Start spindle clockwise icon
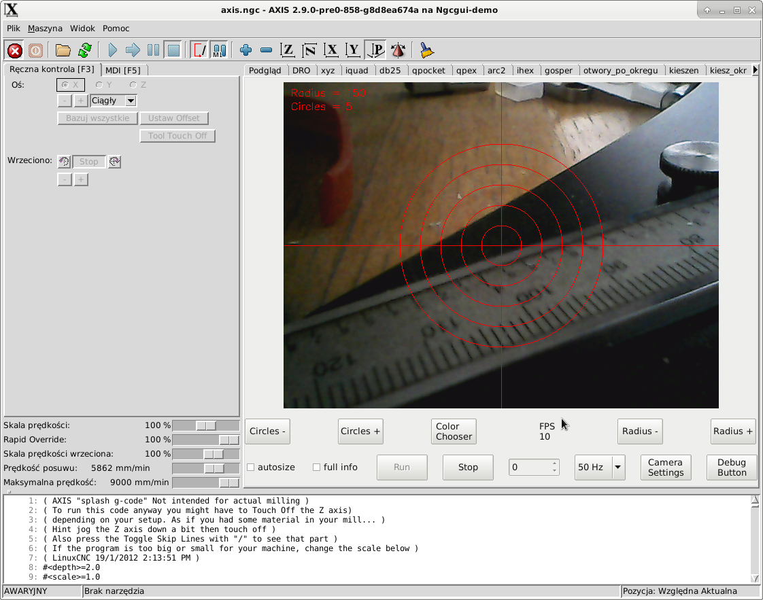Screen dimensions: 763x600 (114, 162)
